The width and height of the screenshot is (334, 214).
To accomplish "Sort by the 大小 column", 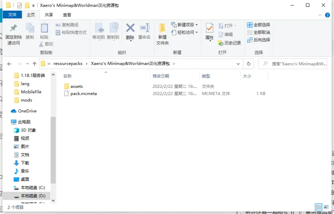I will [247, 76].
